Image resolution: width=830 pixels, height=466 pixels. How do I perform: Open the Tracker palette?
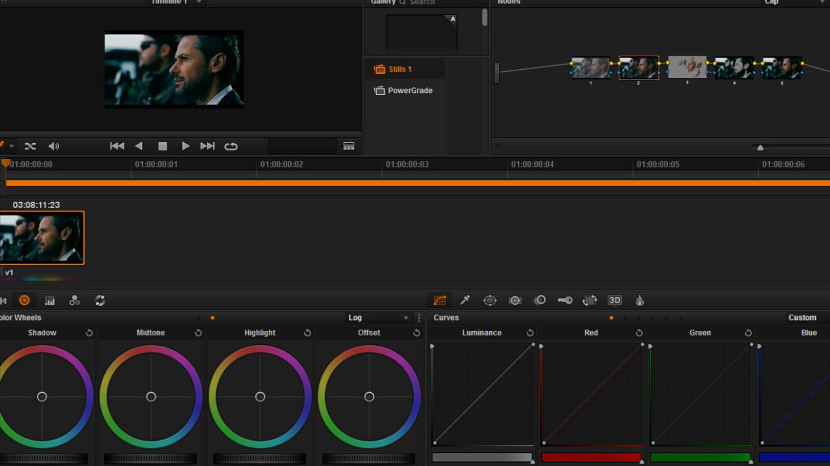point(515,301)
